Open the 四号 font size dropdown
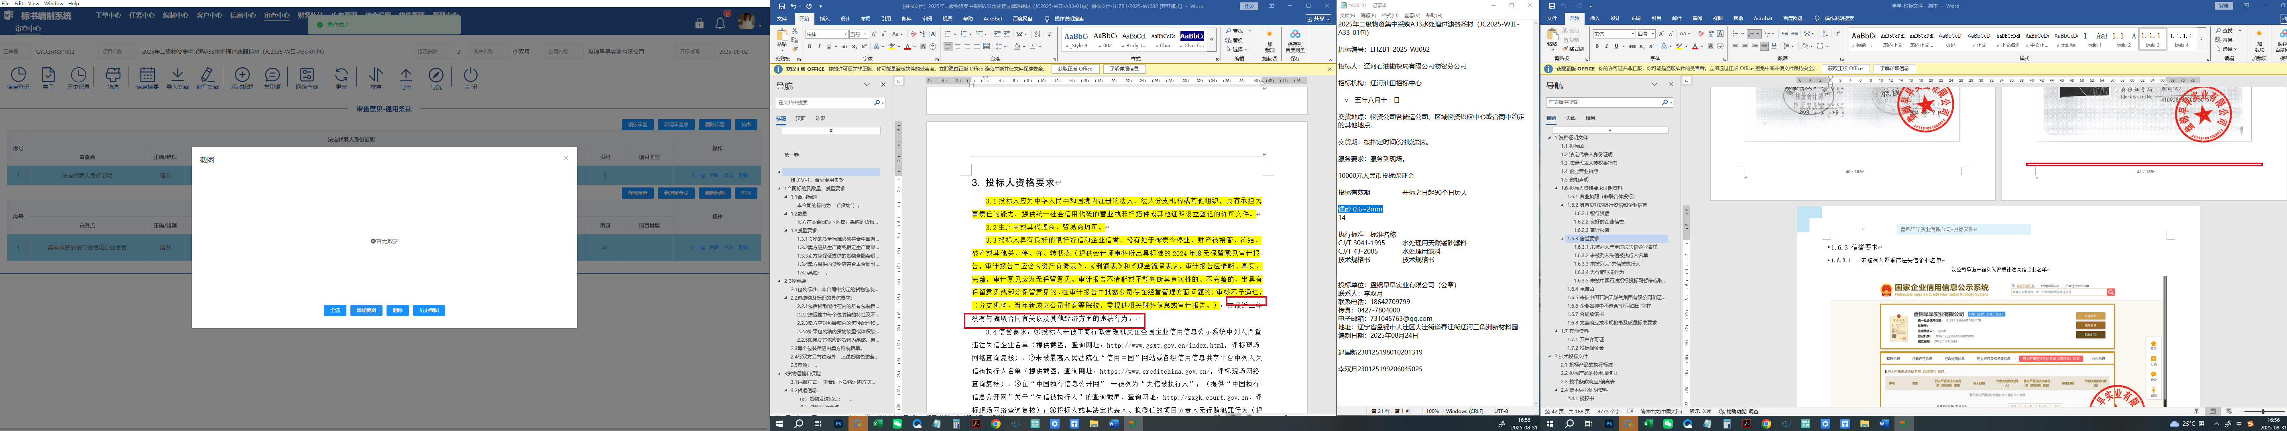Image resolution: width=2287 pixels, height=431 pixels. (x=1652, y=34)
